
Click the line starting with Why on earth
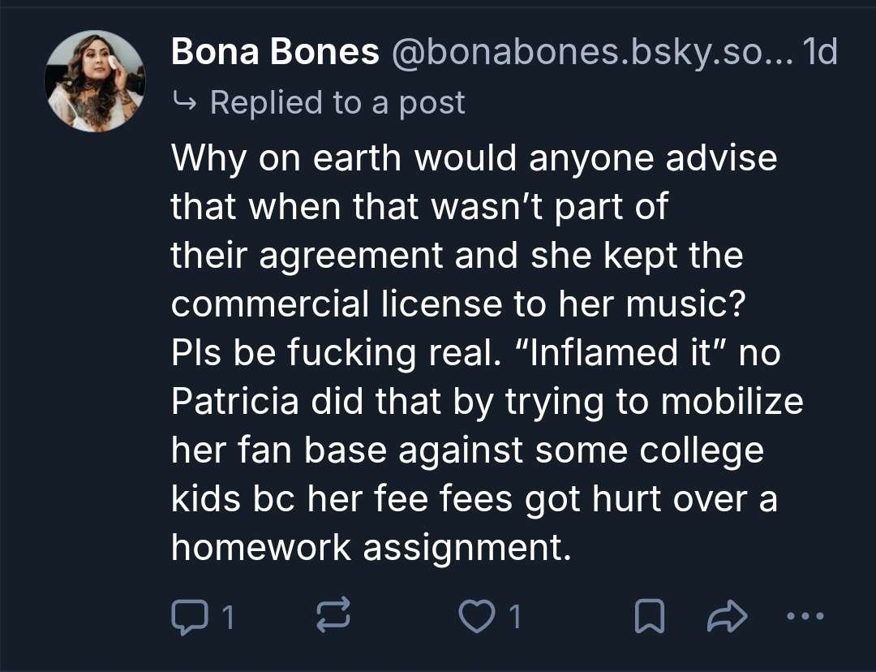[x=474, y=157]
